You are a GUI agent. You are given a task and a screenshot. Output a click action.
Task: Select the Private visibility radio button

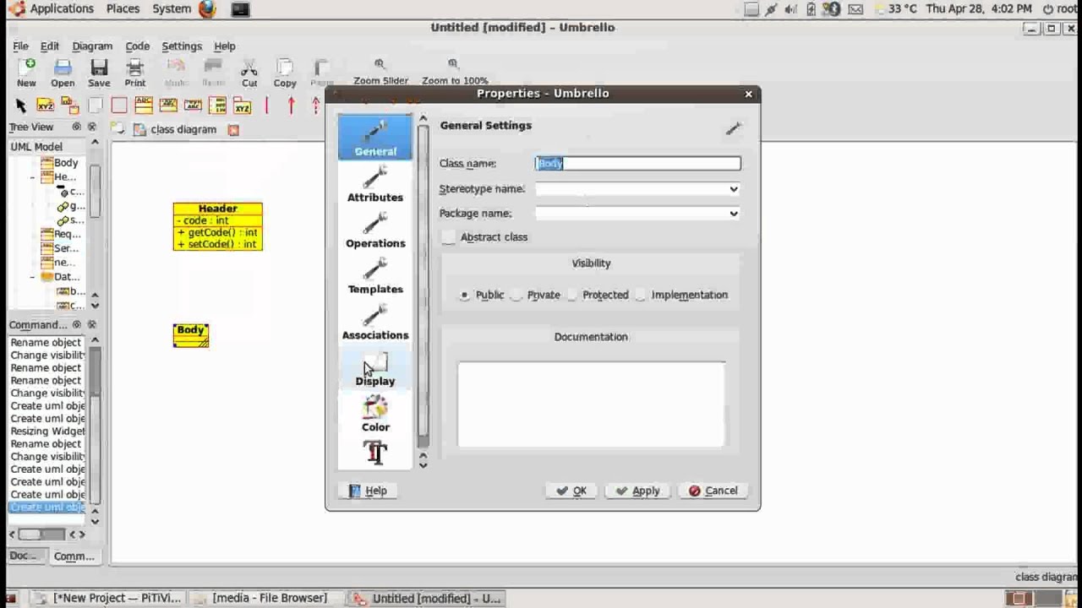[516, 295]
